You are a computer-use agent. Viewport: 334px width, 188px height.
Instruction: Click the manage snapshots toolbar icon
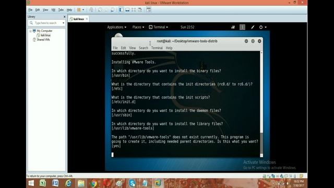pyautogui.click(x=112, y=10)
